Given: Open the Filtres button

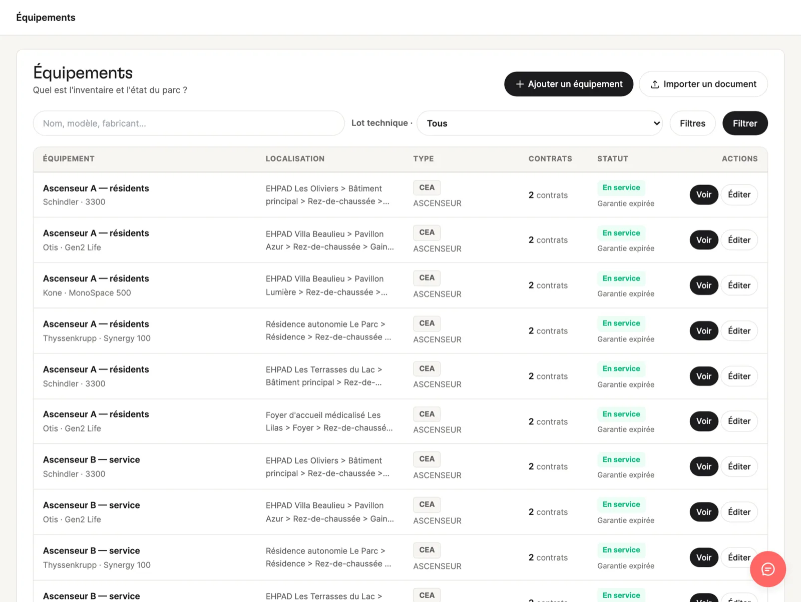Looking at the screenshot, I should [x=692, y=123].
